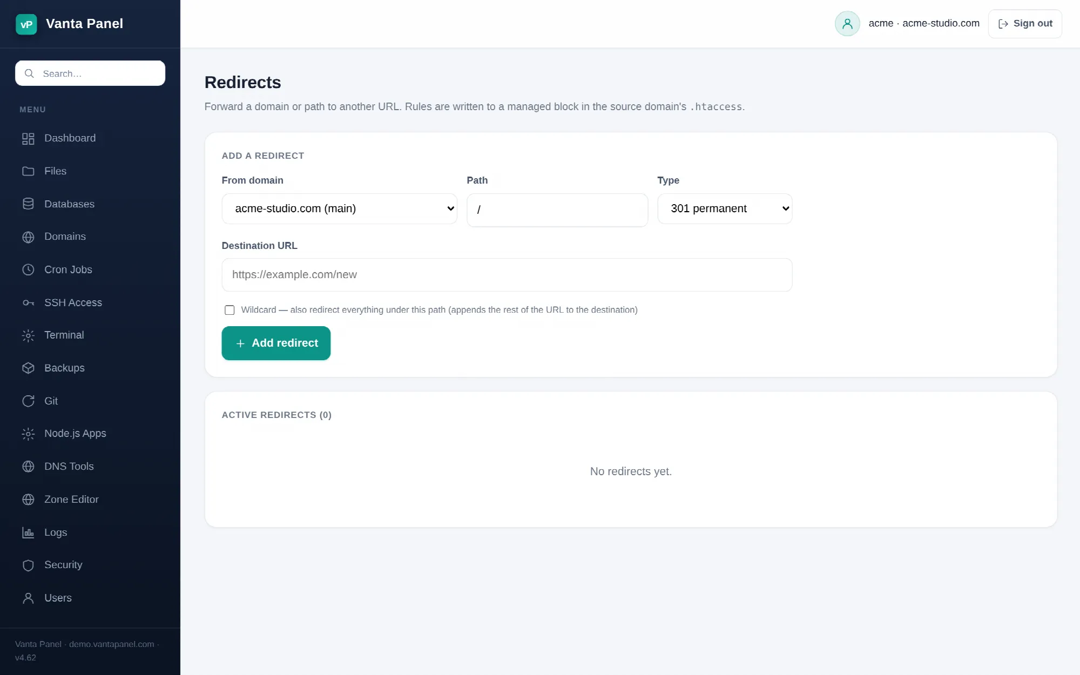Open Dashboard from the sidebar menu
Viewport: 1080px width, 675px height.
[x=90, y=138]
